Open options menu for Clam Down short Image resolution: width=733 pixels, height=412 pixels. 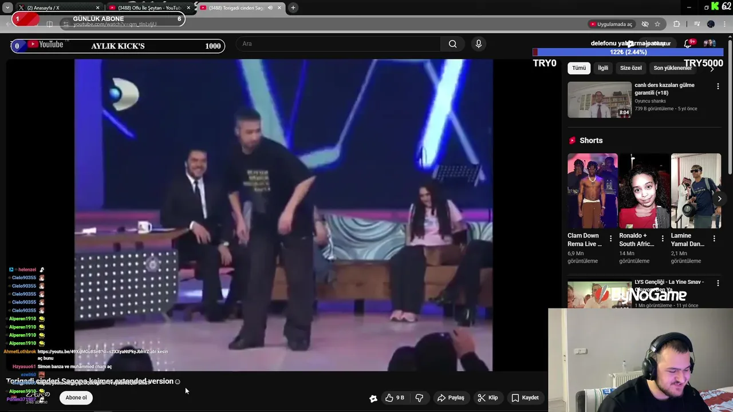click(610, 239)
